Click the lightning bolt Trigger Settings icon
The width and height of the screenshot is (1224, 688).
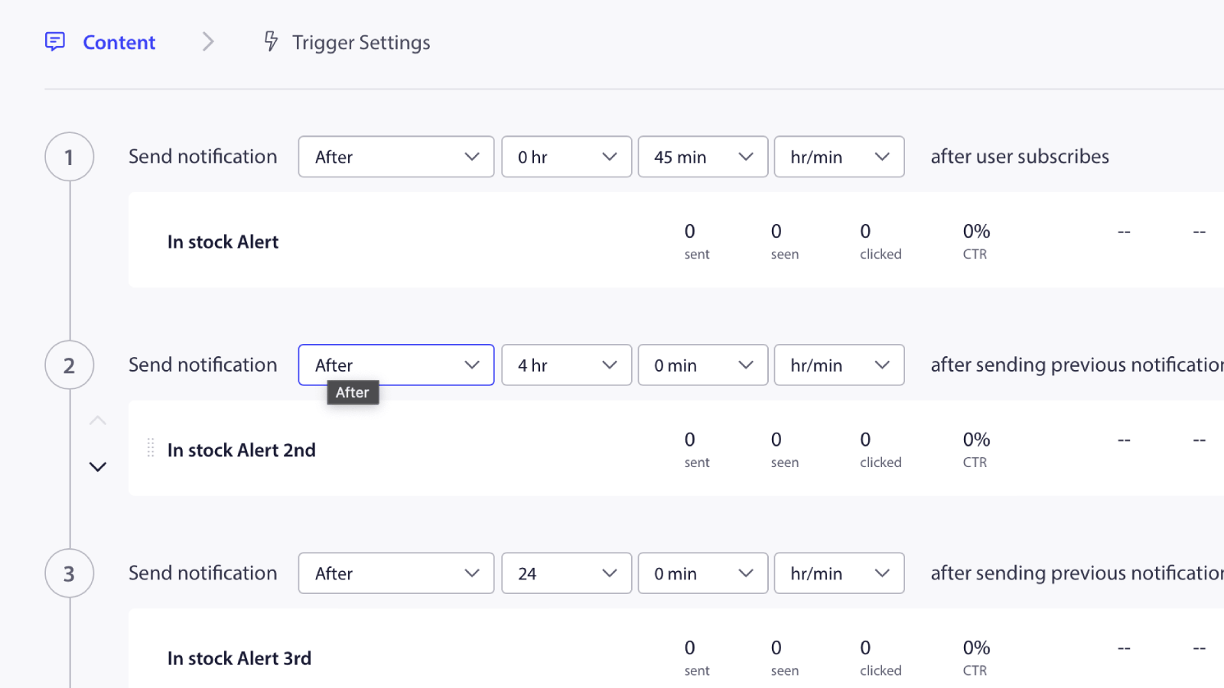[x=271, y=42]
